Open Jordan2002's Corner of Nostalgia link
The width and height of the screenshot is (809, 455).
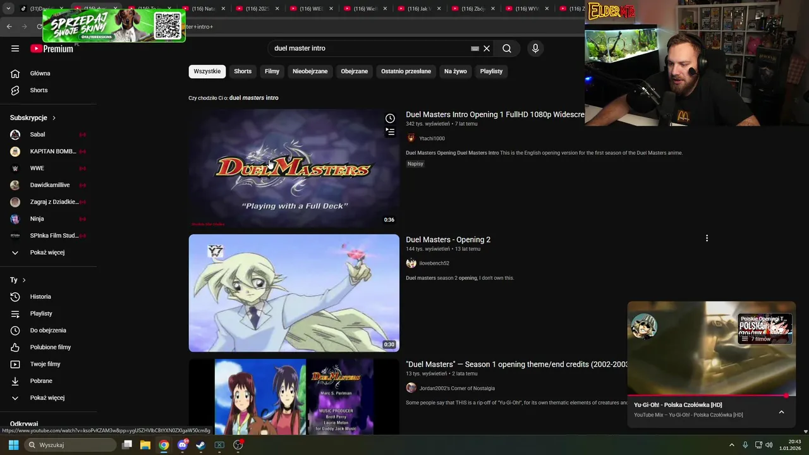457,388
